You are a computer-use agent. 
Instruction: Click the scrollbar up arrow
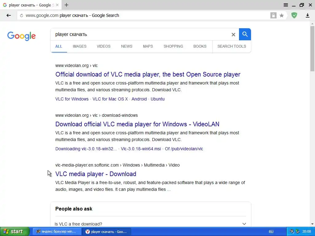pyautogui.click(x=312, y=24)
